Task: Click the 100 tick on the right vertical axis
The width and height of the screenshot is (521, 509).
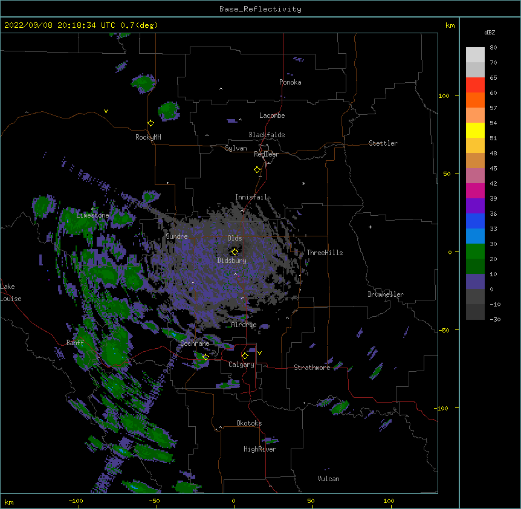Action: 444,96
